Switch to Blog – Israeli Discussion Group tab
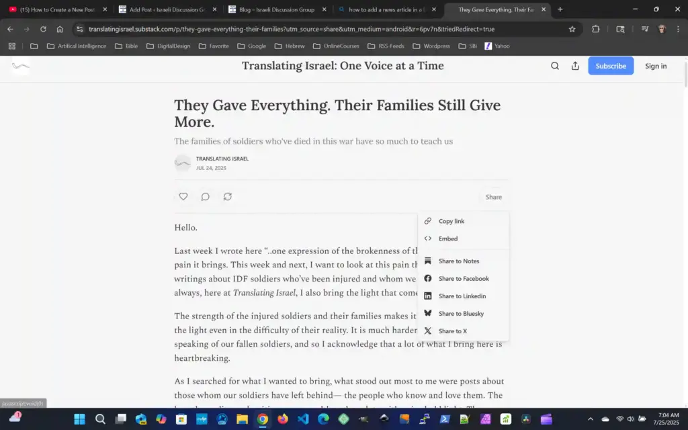688x430 pixels. click(x=276, y=9)
